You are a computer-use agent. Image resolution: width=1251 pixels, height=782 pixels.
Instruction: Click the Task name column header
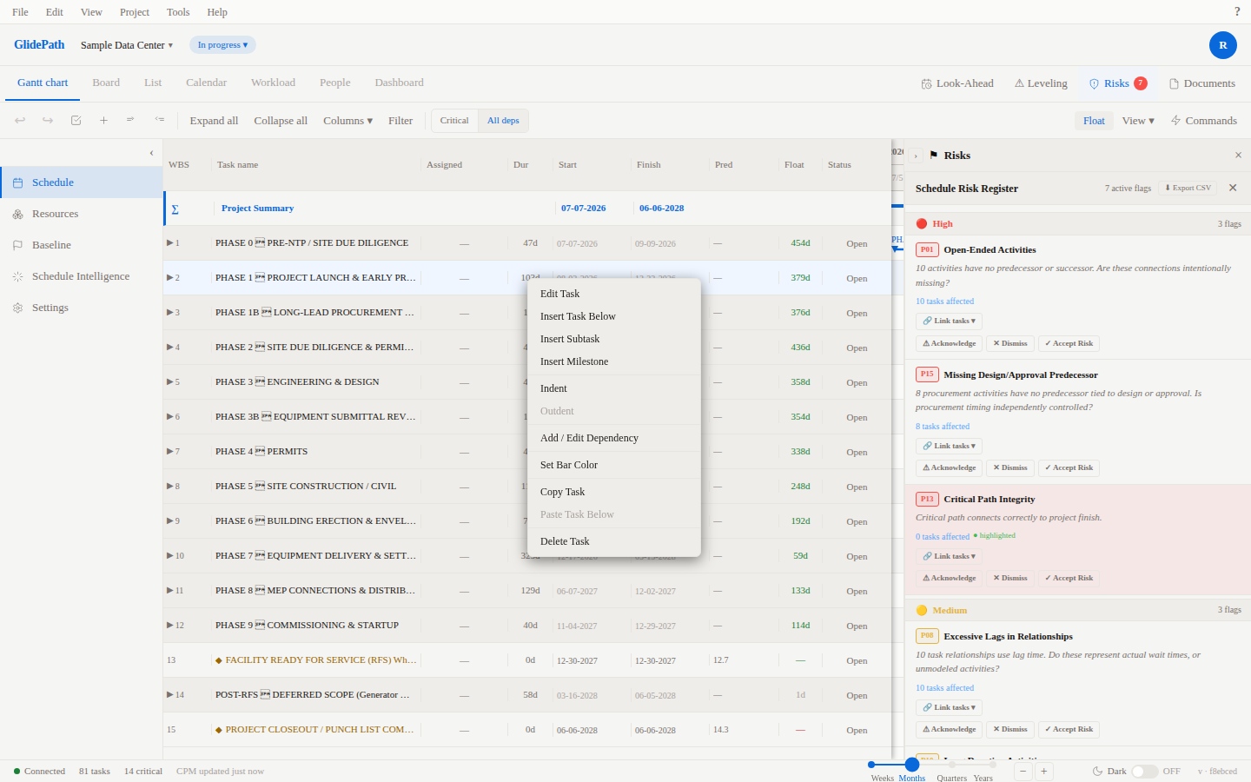238,164
